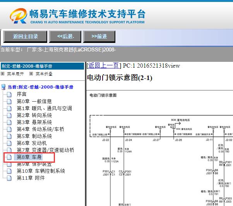Image resolution: width=233 pixels, height=206 pixels.
Task: Click the page icon beside 第1章 暖风
Action: (9, 108)
